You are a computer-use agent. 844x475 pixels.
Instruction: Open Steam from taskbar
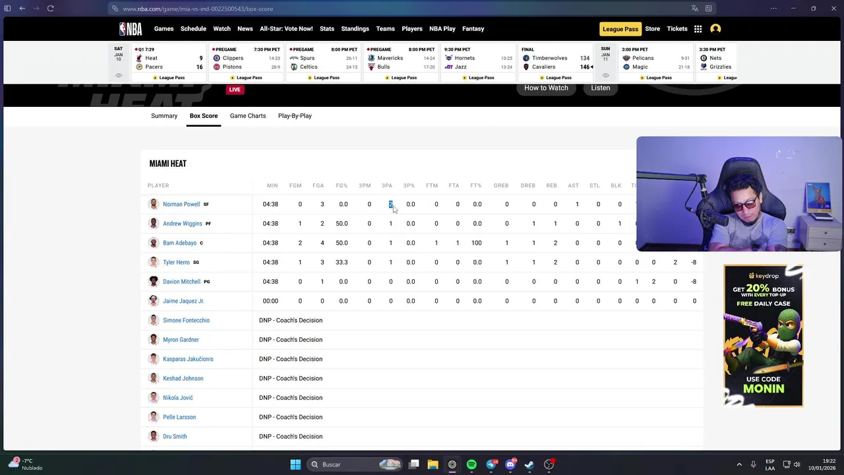[x=529, y=464]
